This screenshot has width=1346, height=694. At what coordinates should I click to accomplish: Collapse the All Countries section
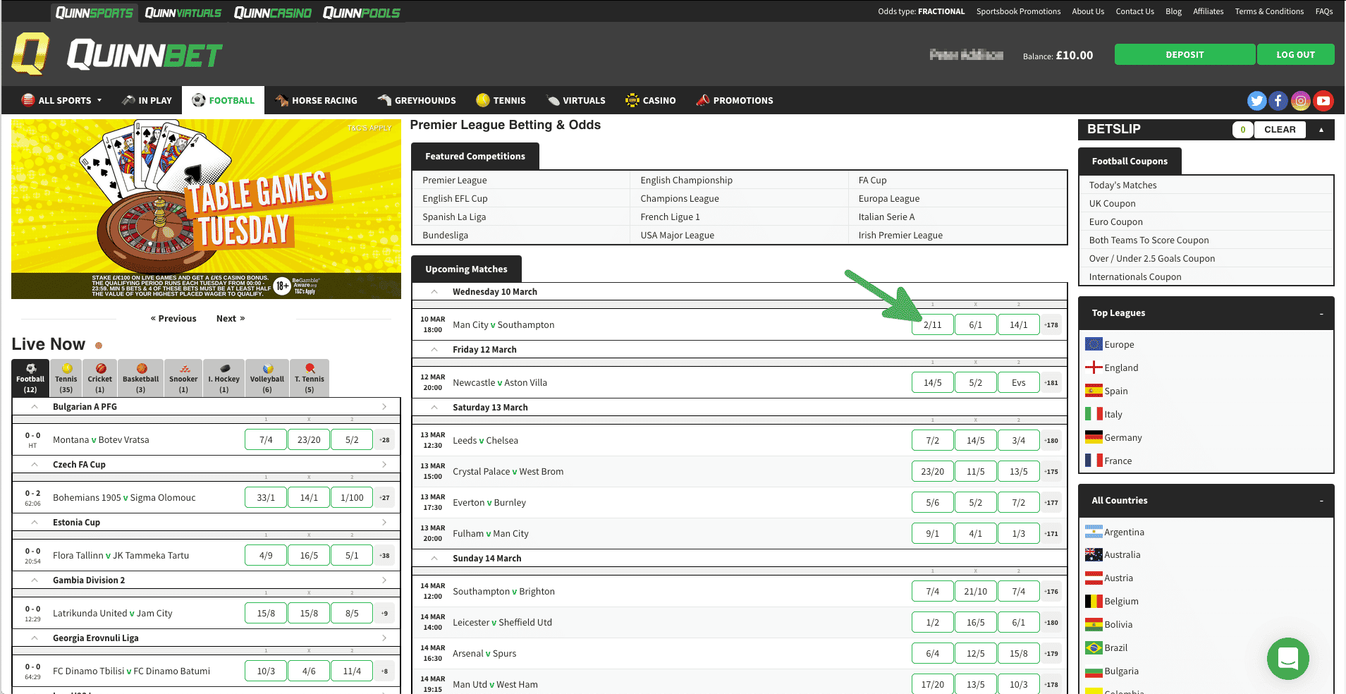click(x=1321, y=501)
